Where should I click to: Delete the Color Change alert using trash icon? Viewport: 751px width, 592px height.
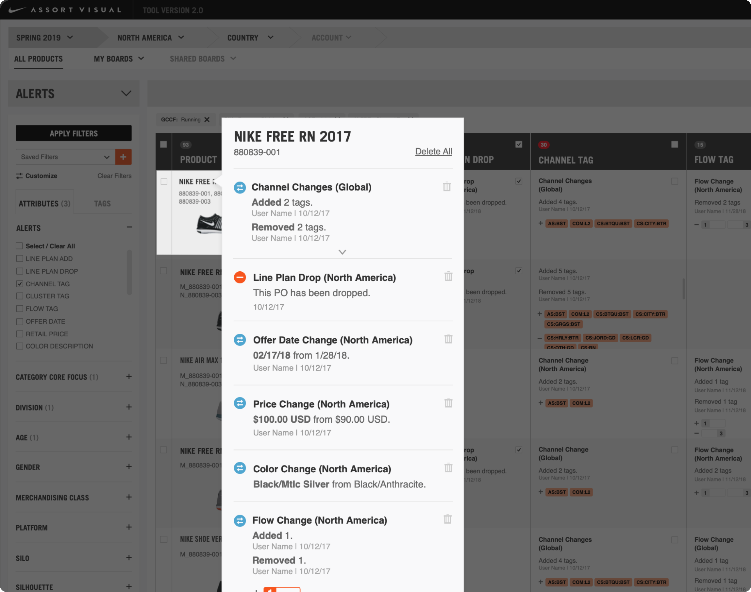coord(448,468)
